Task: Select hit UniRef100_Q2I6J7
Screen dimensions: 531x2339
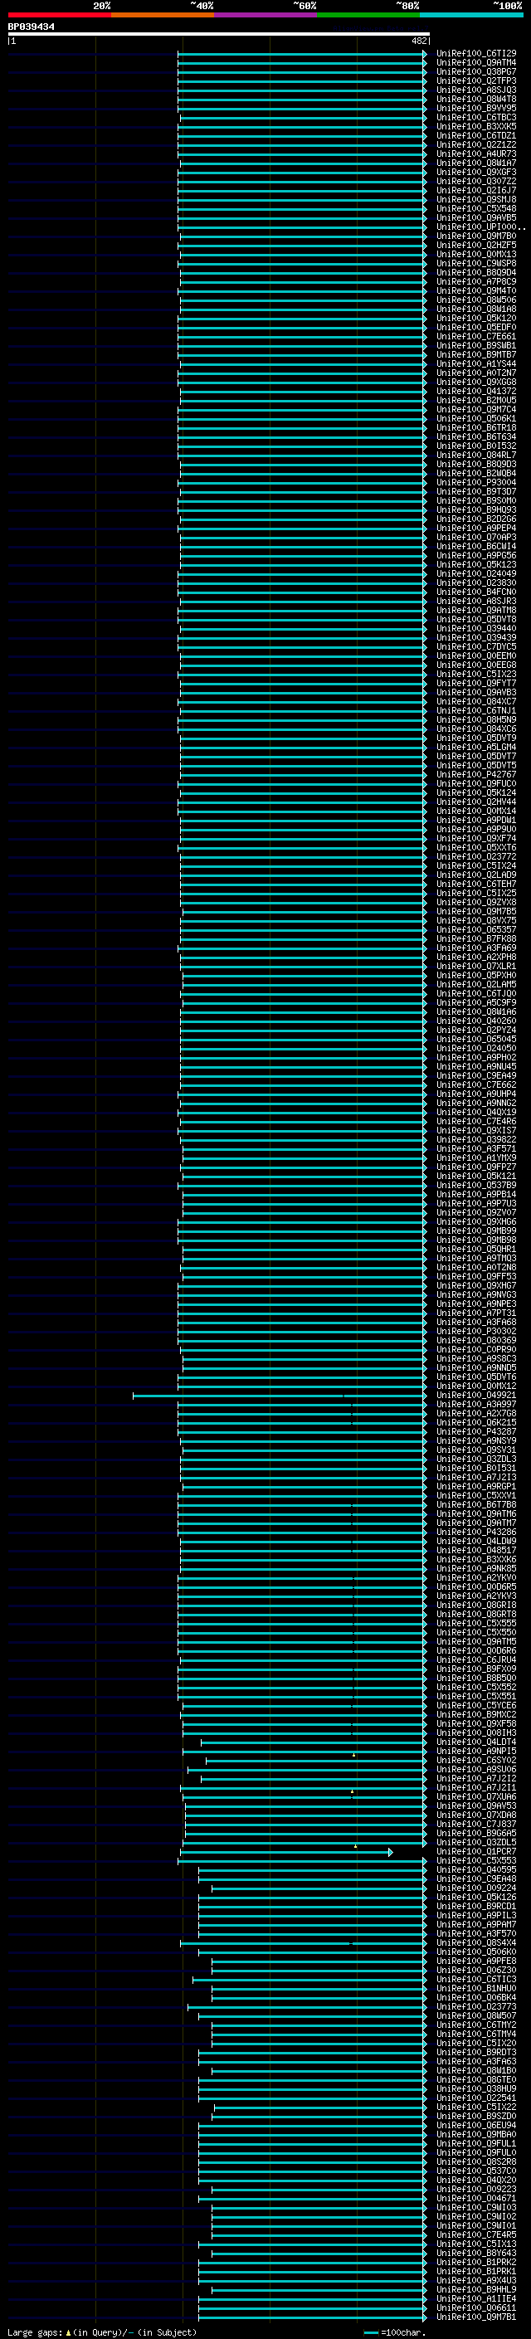Action: point(476,191)
